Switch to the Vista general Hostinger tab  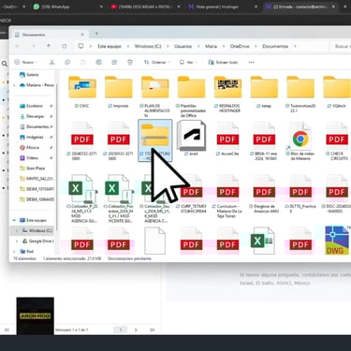point(221,7)
